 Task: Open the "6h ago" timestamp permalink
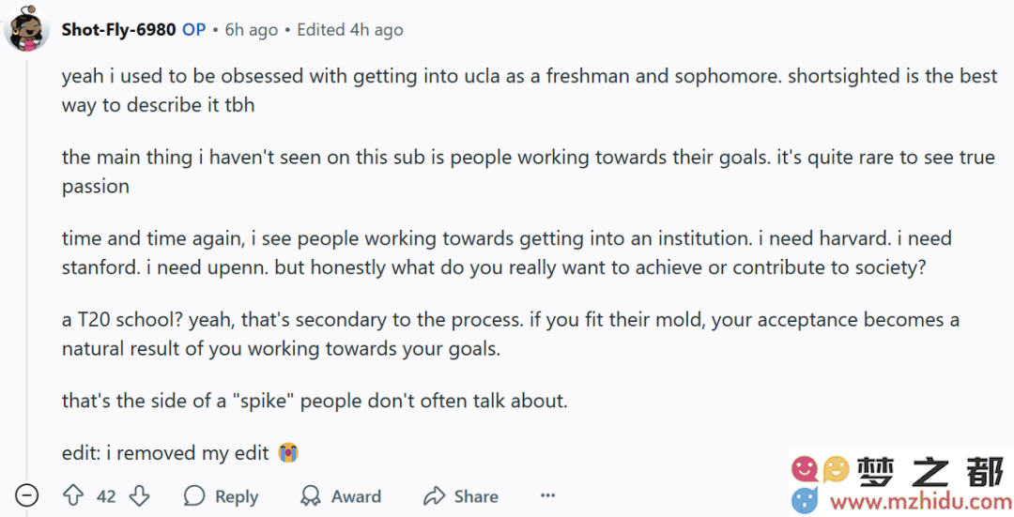[x=252, y=30]
